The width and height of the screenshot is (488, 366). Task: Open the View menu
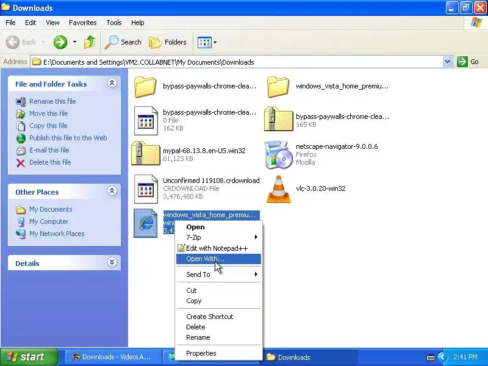52,23
